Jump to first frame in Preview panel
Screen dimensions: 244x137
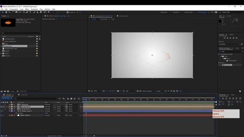[x=225, y=38]
